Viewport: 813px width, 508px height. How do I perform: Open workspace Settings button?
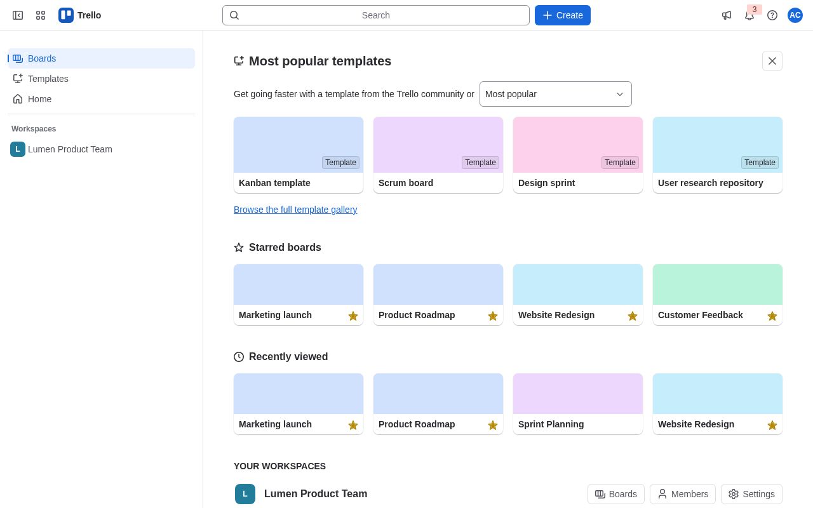tap(751, 494)
